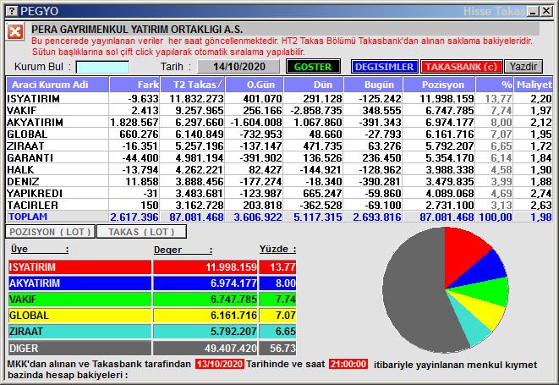Close the PEGYO window from title bar
The height and width of the screenshot is (385, 559).
[x=545, y=11]
